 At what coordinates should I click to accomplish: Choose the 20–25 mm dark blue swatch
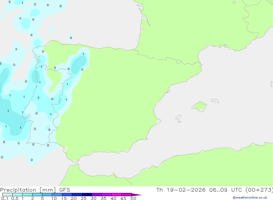77,195
